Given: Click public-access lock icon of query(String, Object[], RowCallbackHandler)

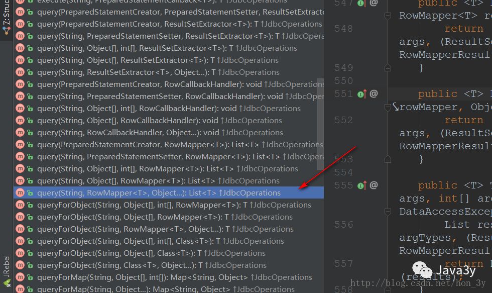Looking at the screenshot, I should click(x=30, y=121).
